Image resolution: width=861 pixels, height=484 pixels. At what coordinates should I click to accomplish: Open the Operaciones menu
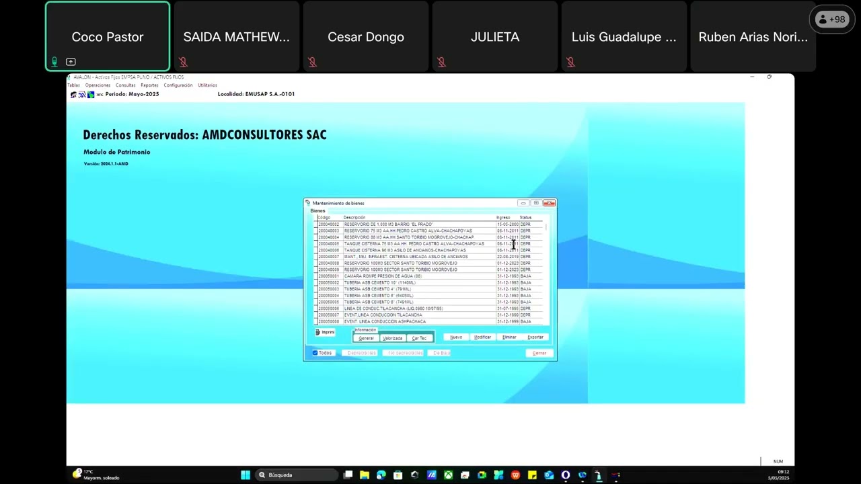pyautogui.click(x=98, y=85)
